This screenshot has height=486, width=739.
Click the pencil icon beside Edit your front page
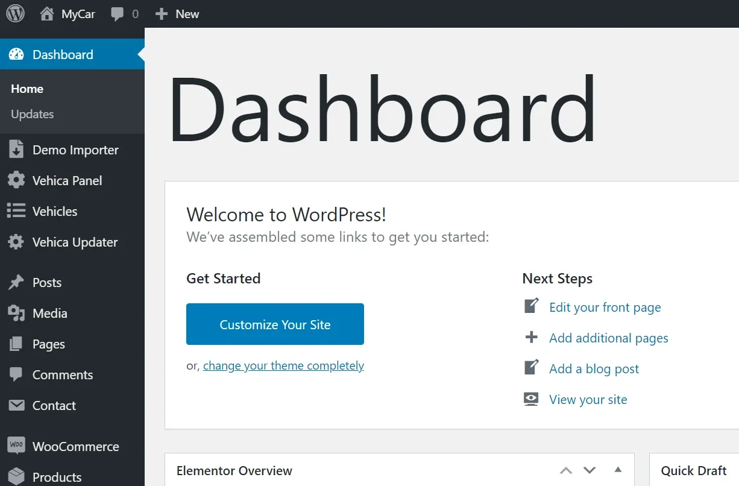[531, 306]
